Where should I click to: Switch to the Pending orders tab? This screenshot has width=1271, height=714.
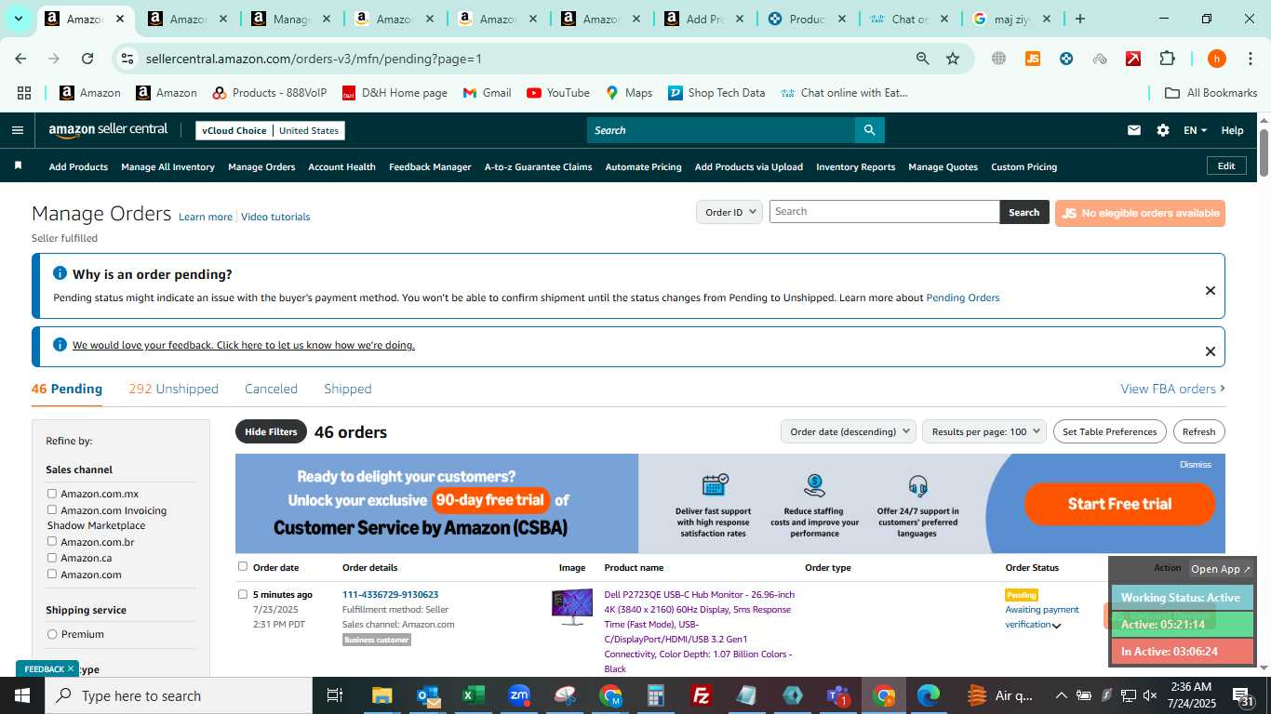click(x=67, y=389)
